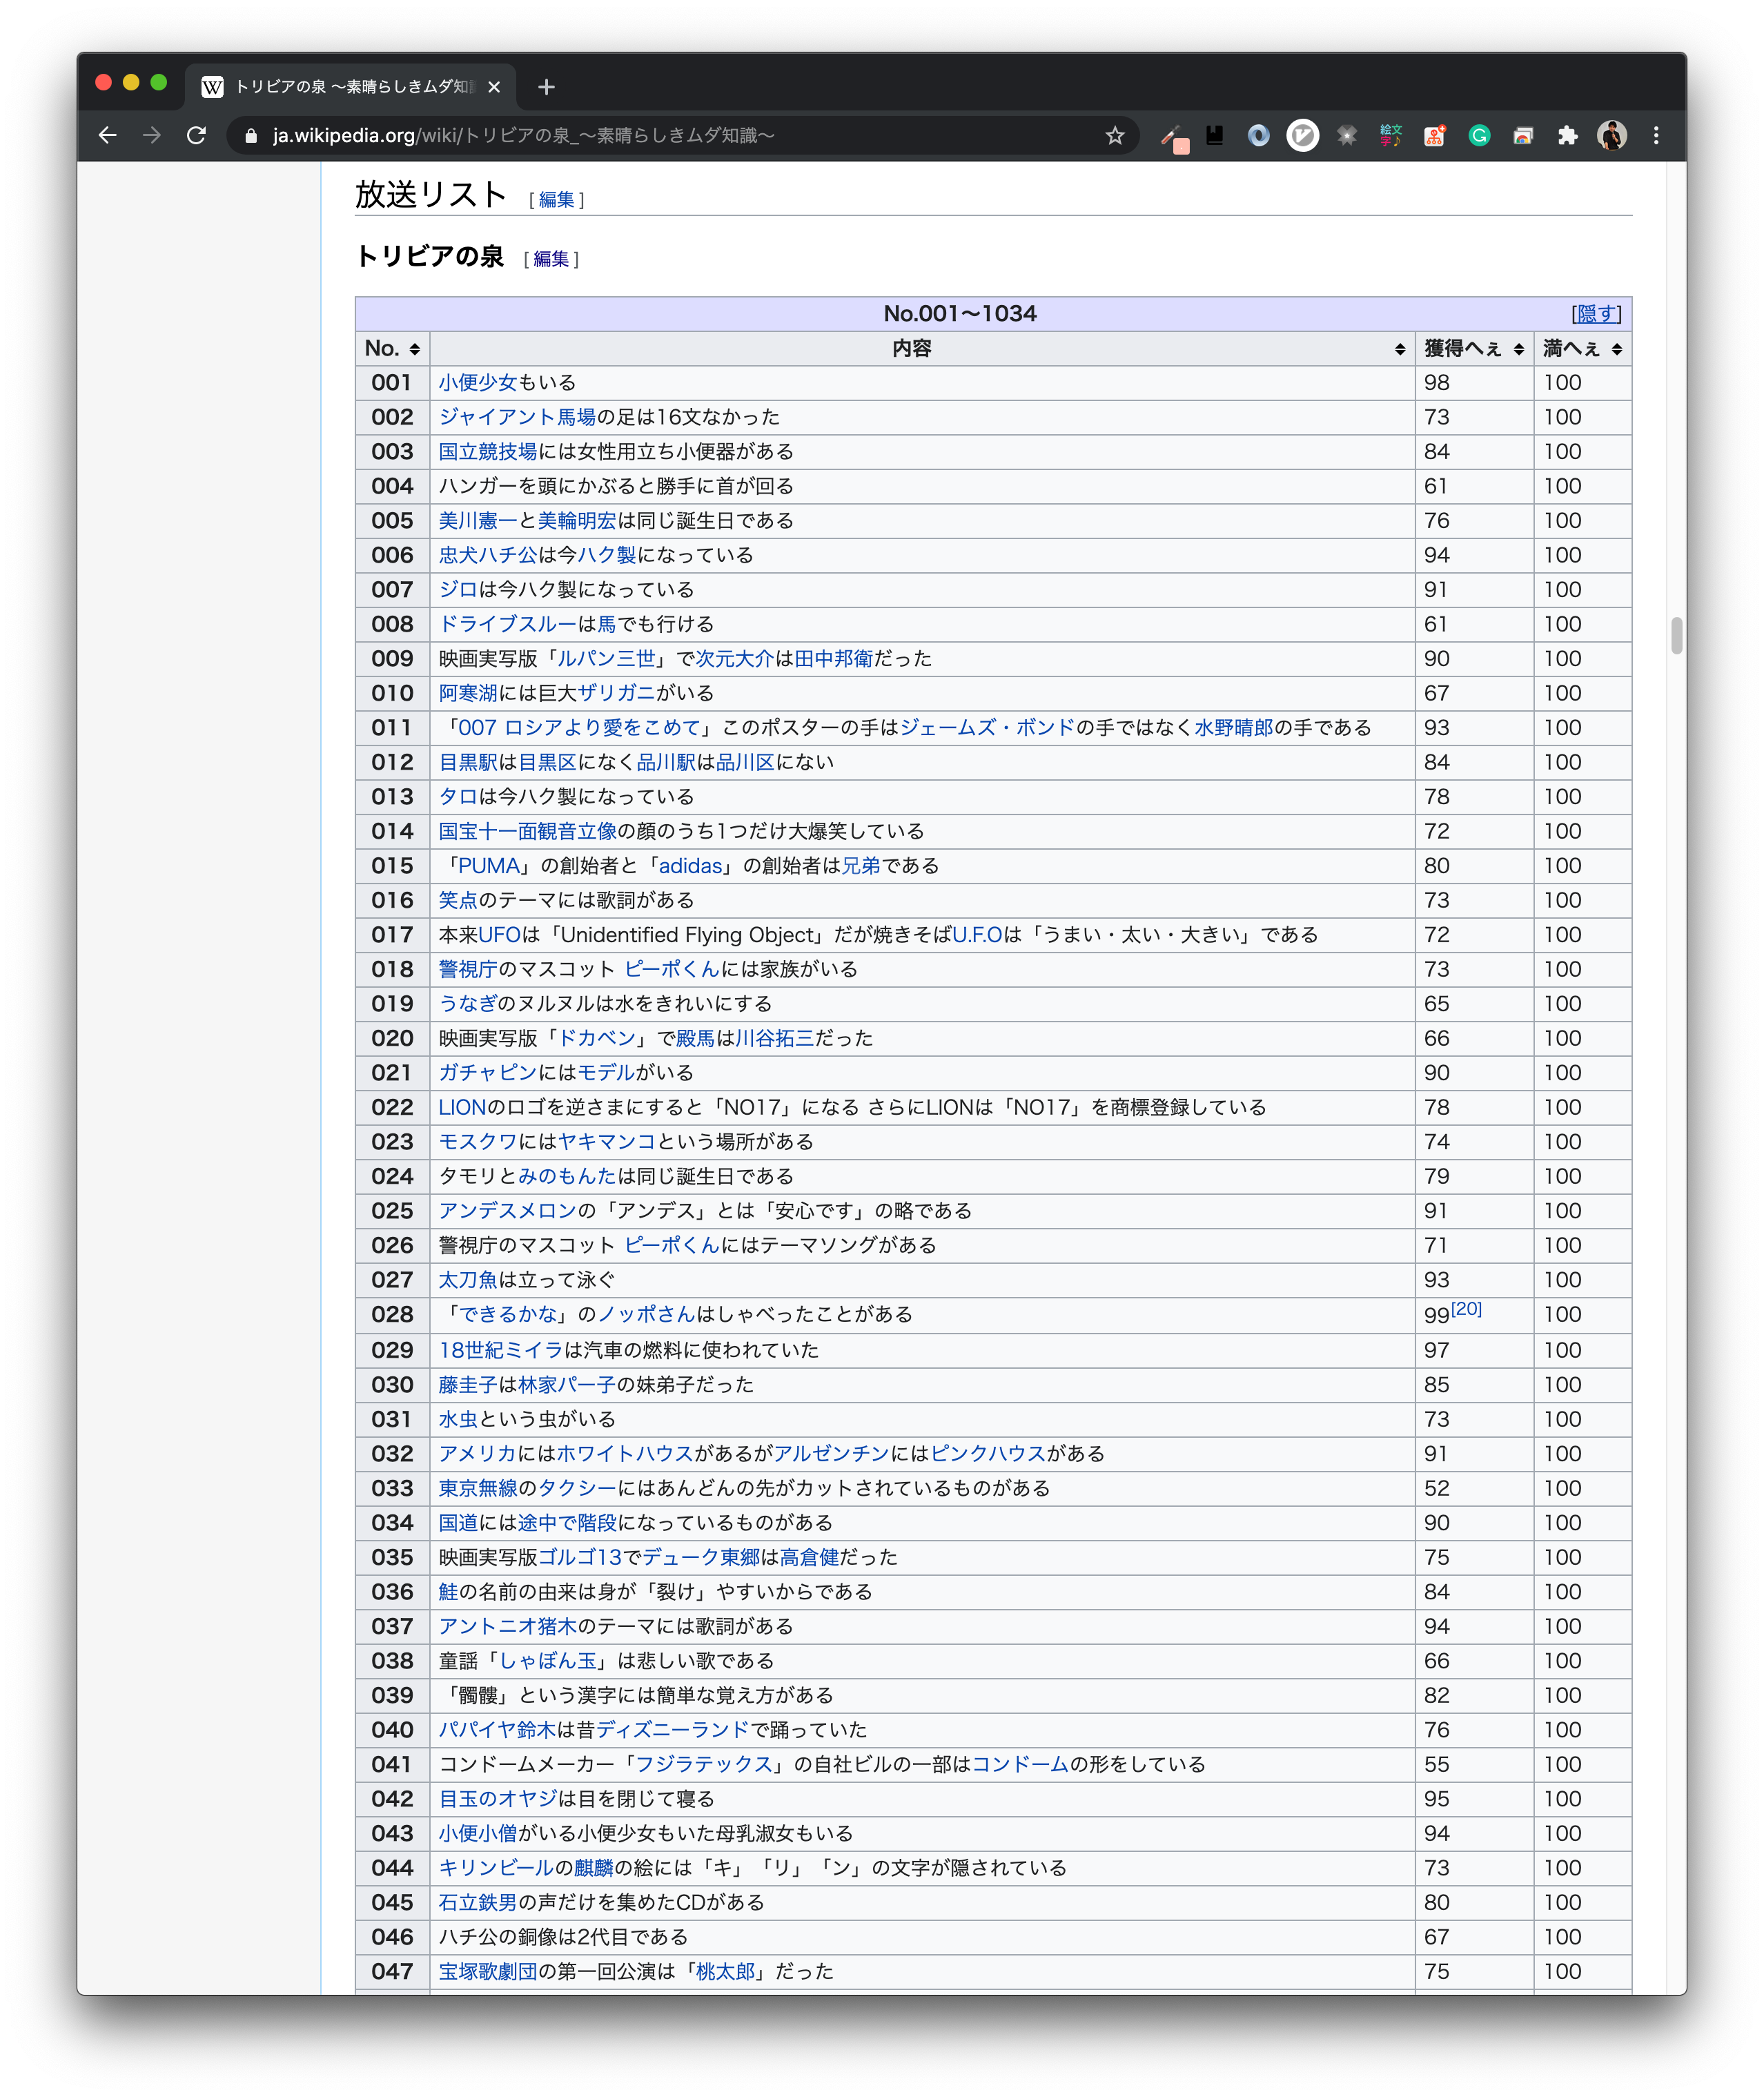Edit the 放送リスト section
This screenshot has height=2097, width=1764.
coord(557,200)
